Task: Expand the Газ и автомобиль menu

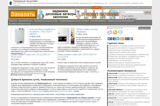Action: [x=98, y=21]
